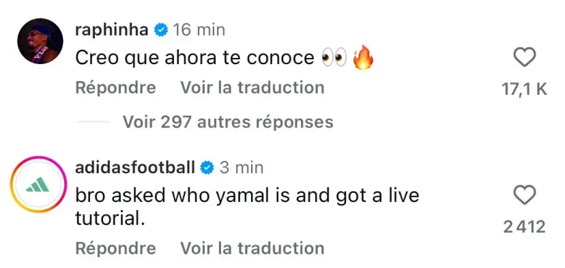Click the eyes emoji in raphinha's comment
Screen dimensions: 565x268
click(334, 59)
